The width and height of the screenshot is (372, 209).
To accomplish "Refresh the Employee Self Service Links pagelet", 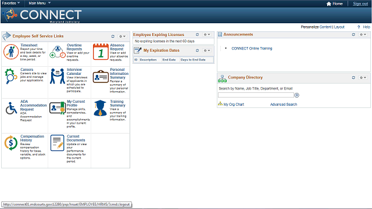I will coord(113,36).
